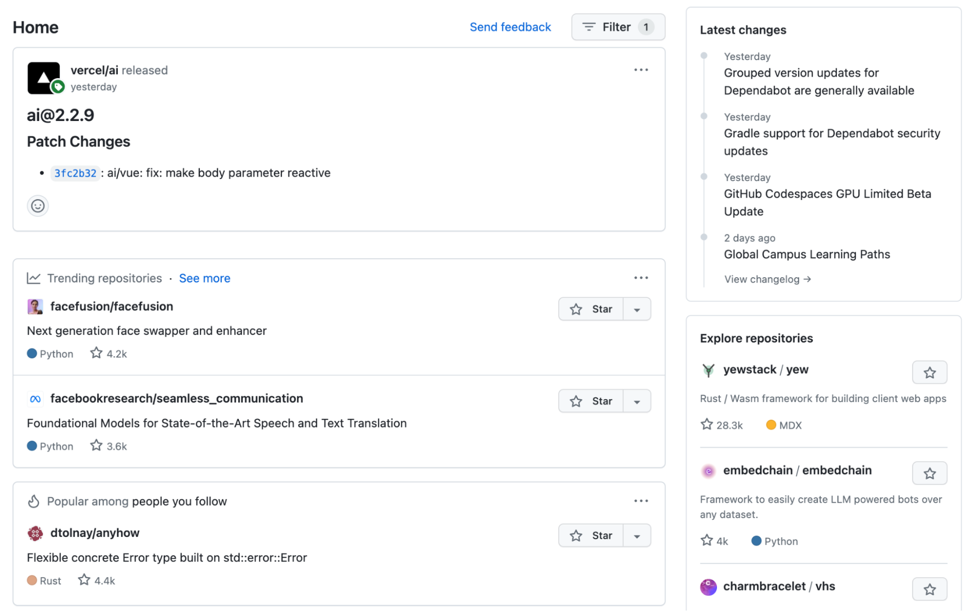
Task: Open the Filter panel
Action: [x=617, y=27]
